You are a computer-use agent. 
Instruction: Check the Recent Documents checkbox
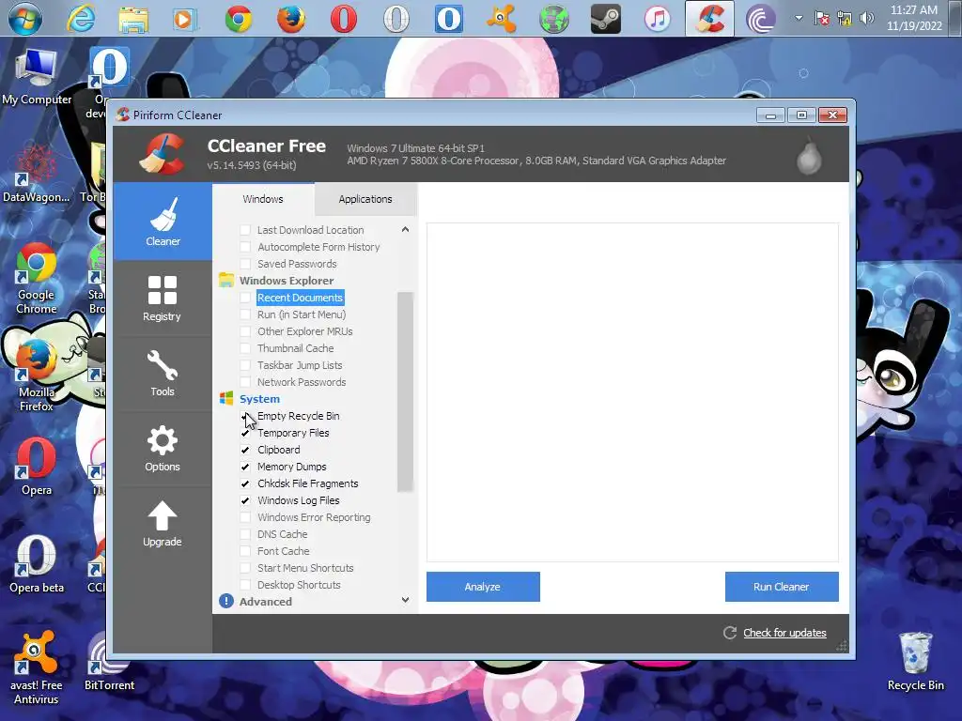(x=245, y=298)
